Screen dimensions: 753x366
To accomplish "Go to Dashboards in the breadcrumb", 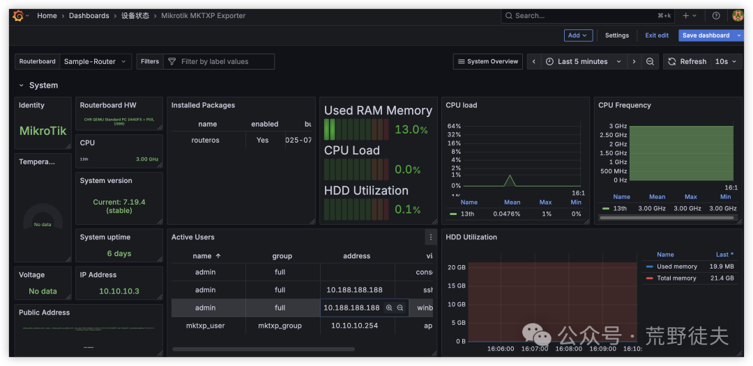I will coord(89,15).
